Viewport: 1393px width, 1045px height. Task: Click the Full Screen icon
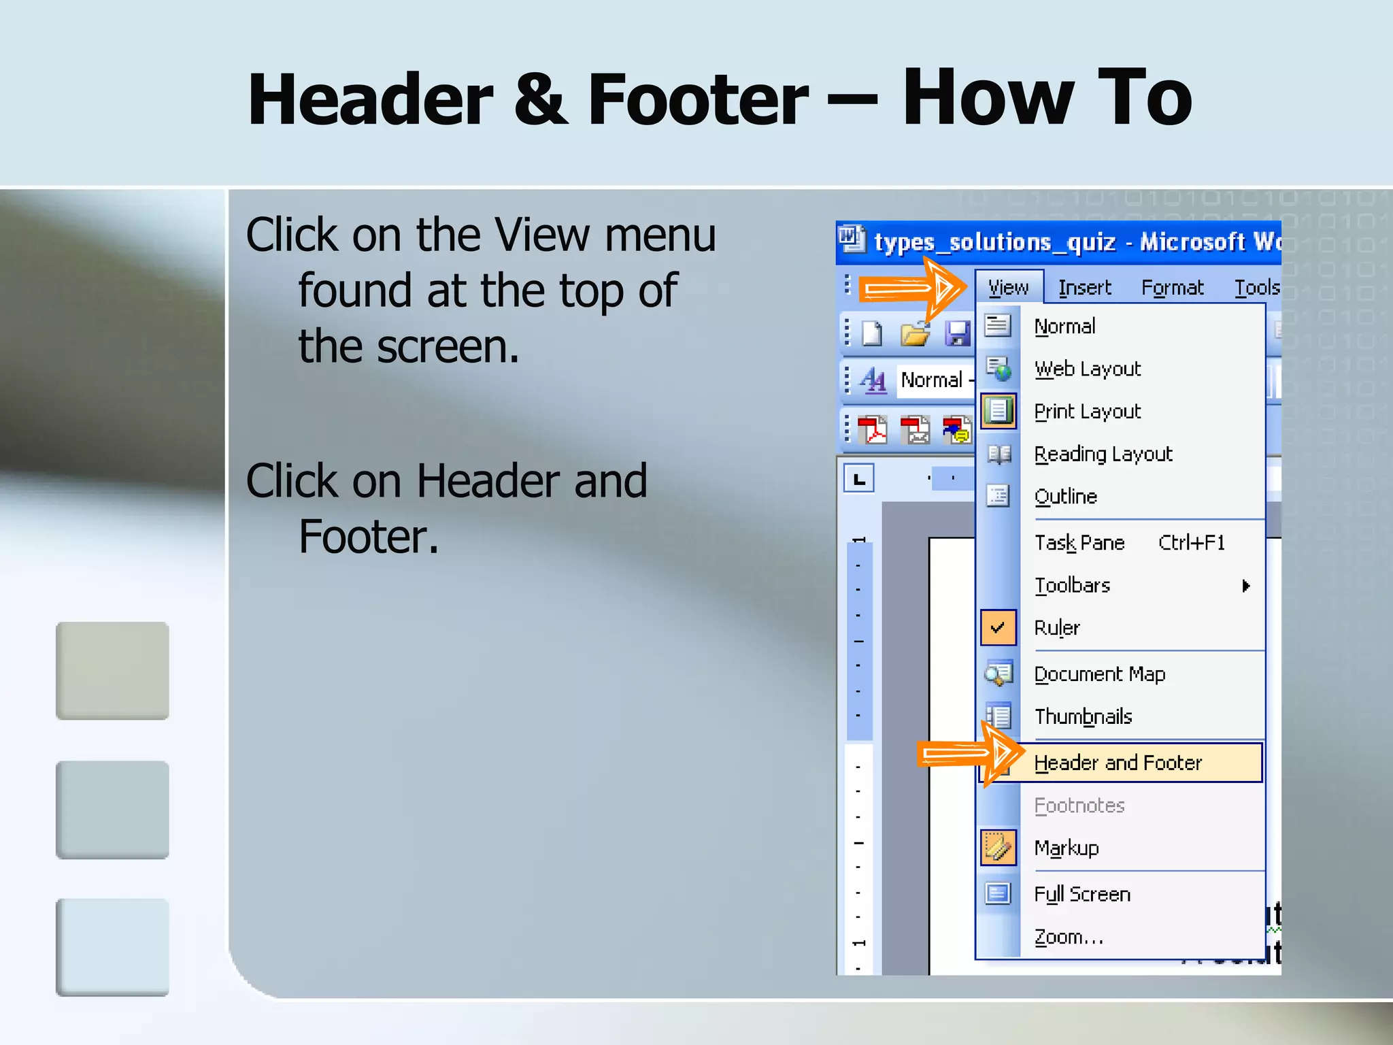pos(998,894)
